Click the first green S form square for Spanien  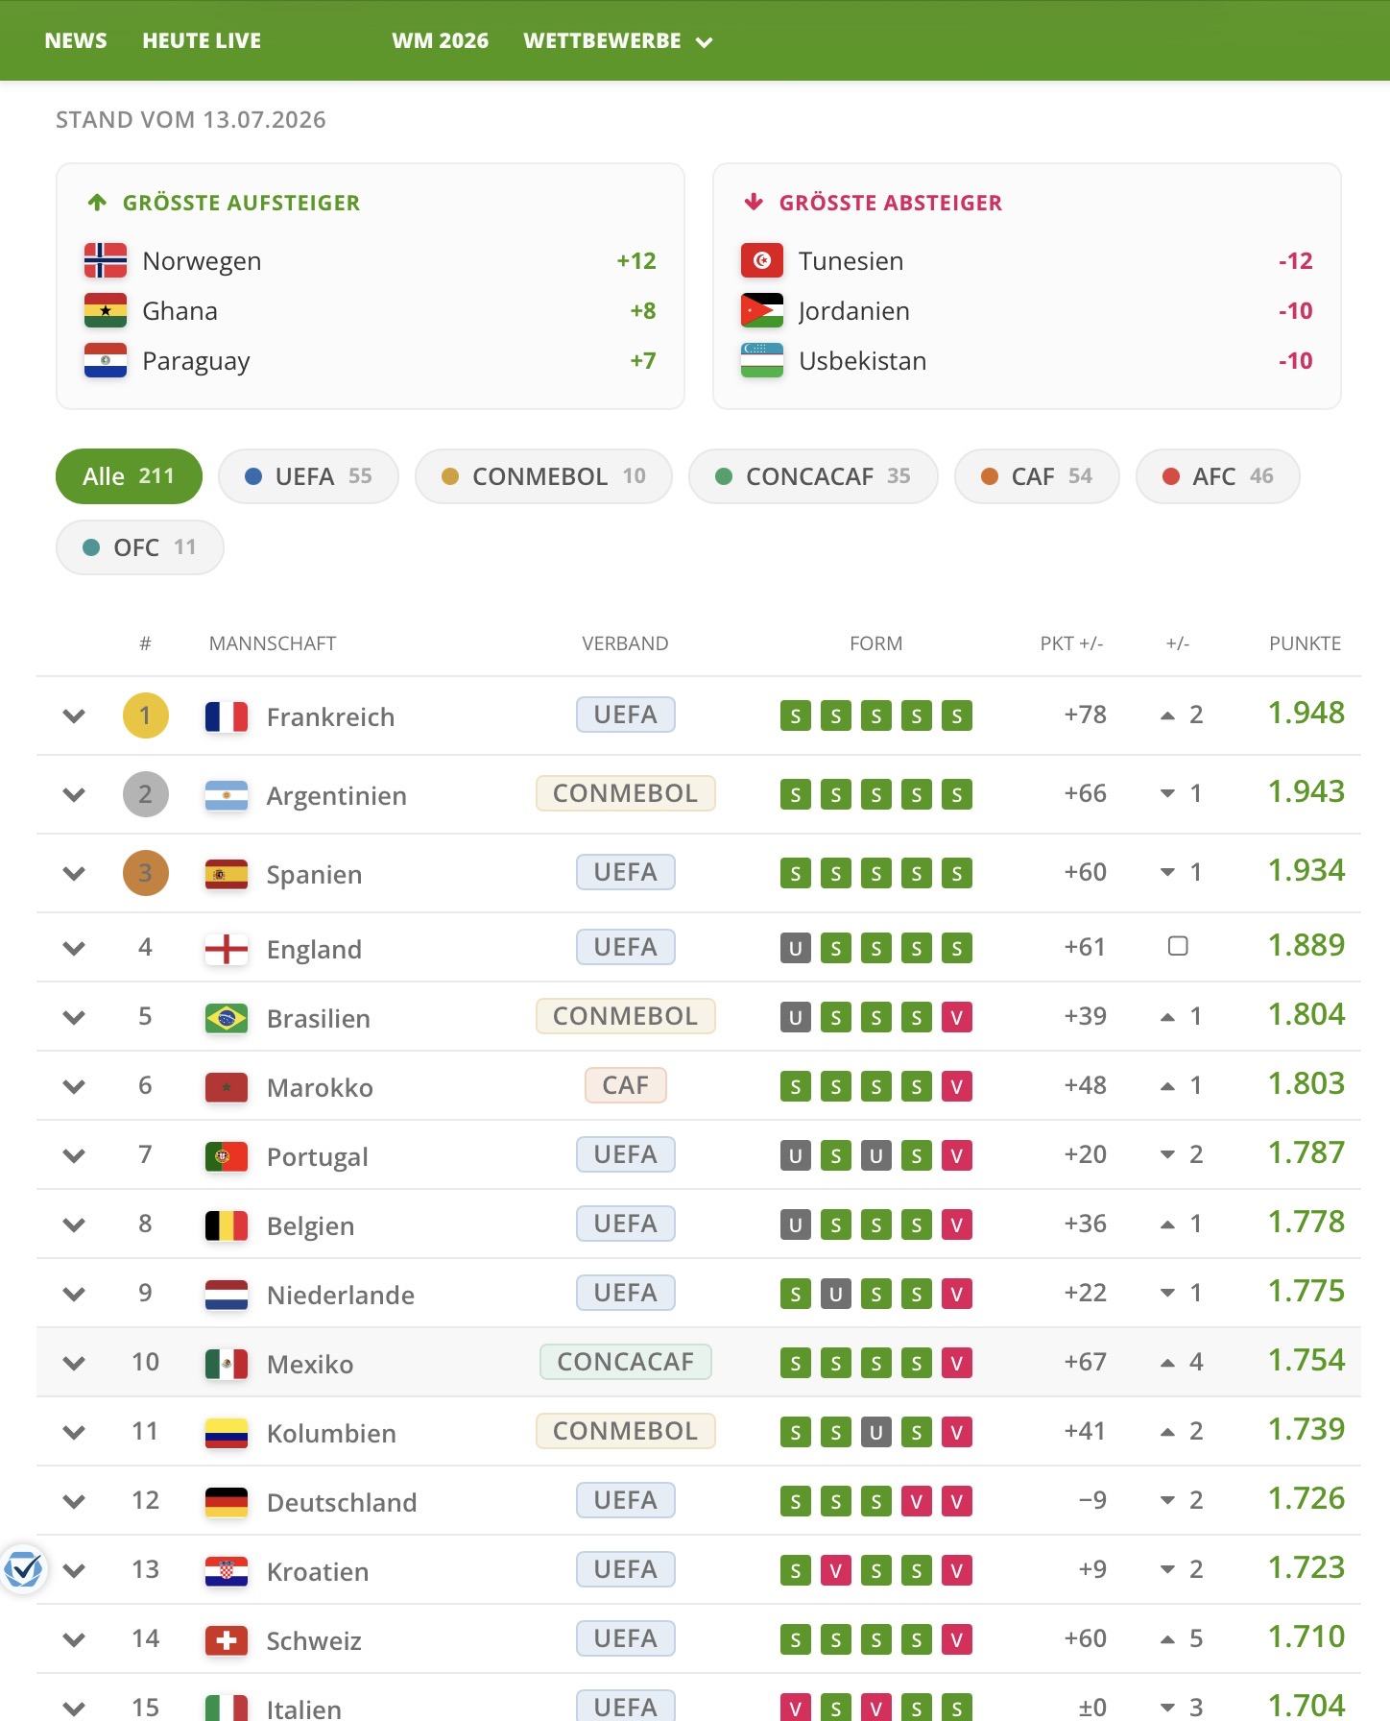796,874
